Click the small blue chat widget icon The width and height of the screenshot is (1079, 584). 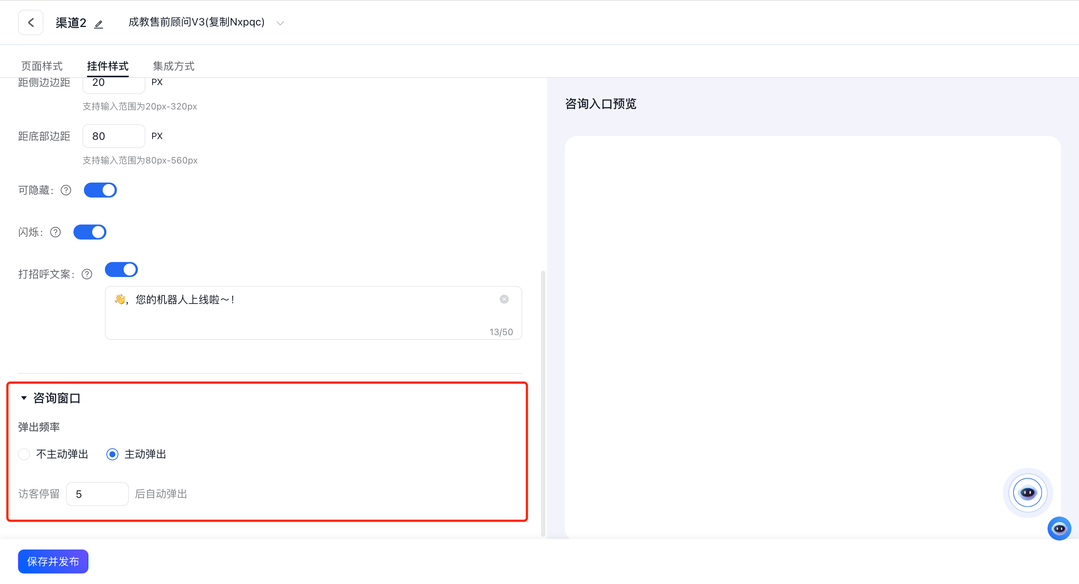[1059, 528]
